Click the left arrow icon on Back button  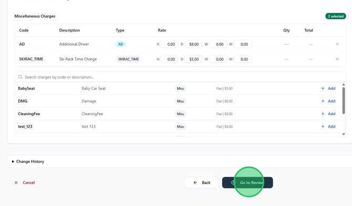tap(195, 183)
